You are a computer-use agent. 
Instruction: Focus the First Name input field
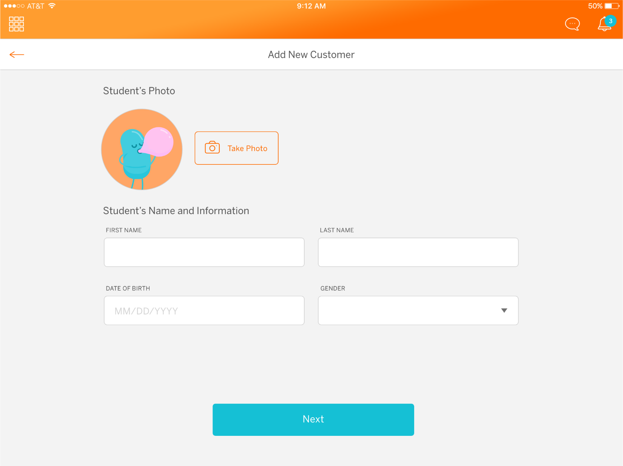click(x=204, y=252)
